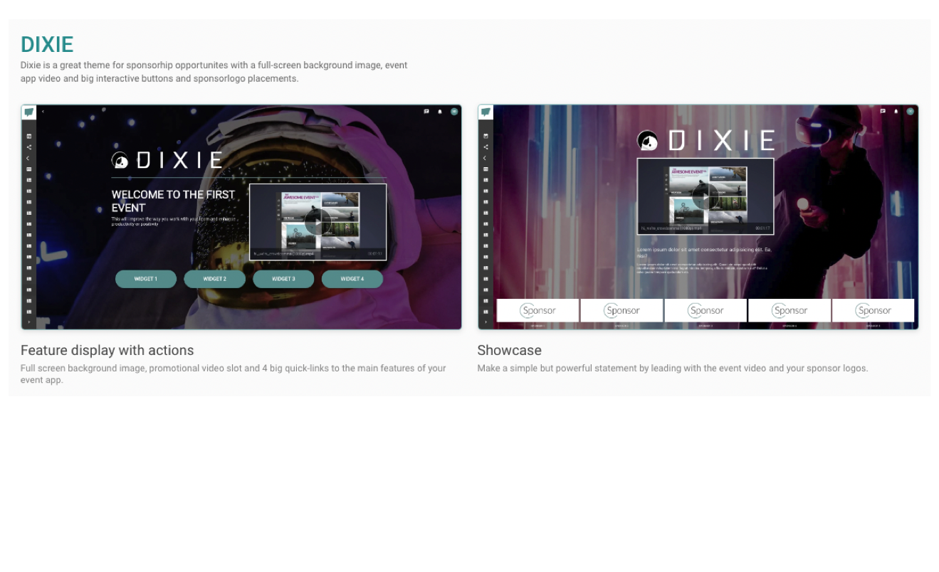This screenshot has height=572, width=939.
Task: Click the share icon in the astronaut preview sidebar
Action: point(28,147)
